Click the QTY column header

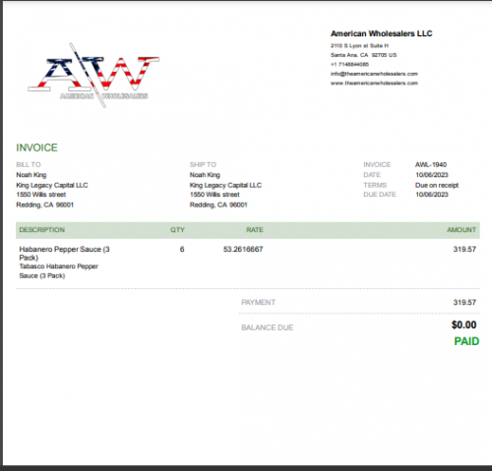pyautogui.click(x=177, y=230)
